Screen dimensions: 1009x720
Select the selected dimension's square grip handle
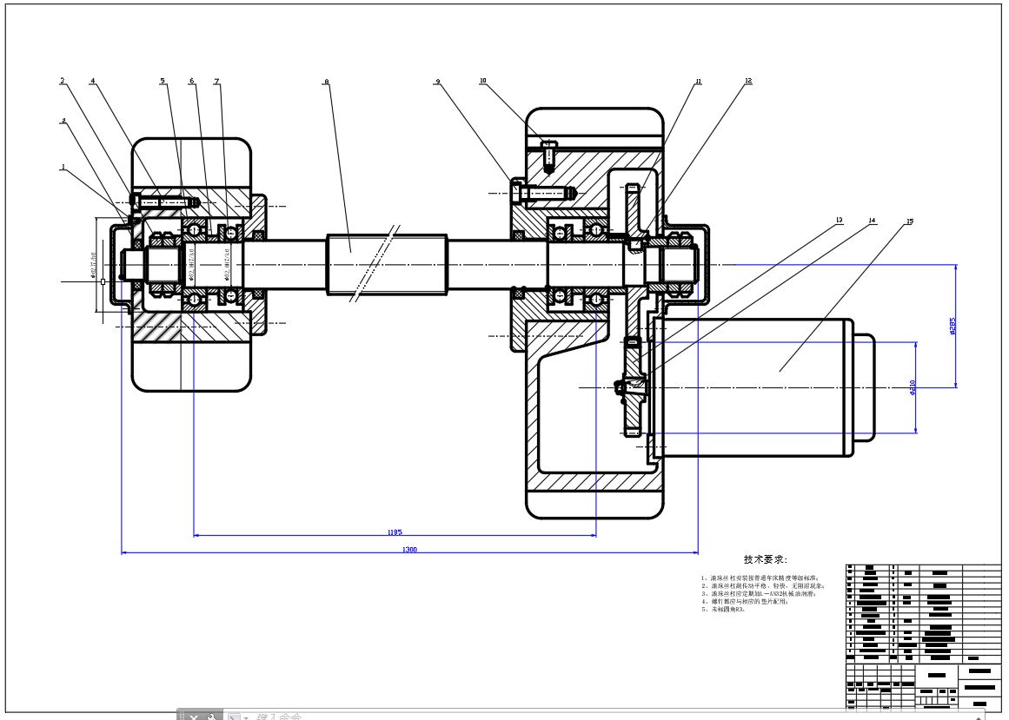[x=103, y=281]
